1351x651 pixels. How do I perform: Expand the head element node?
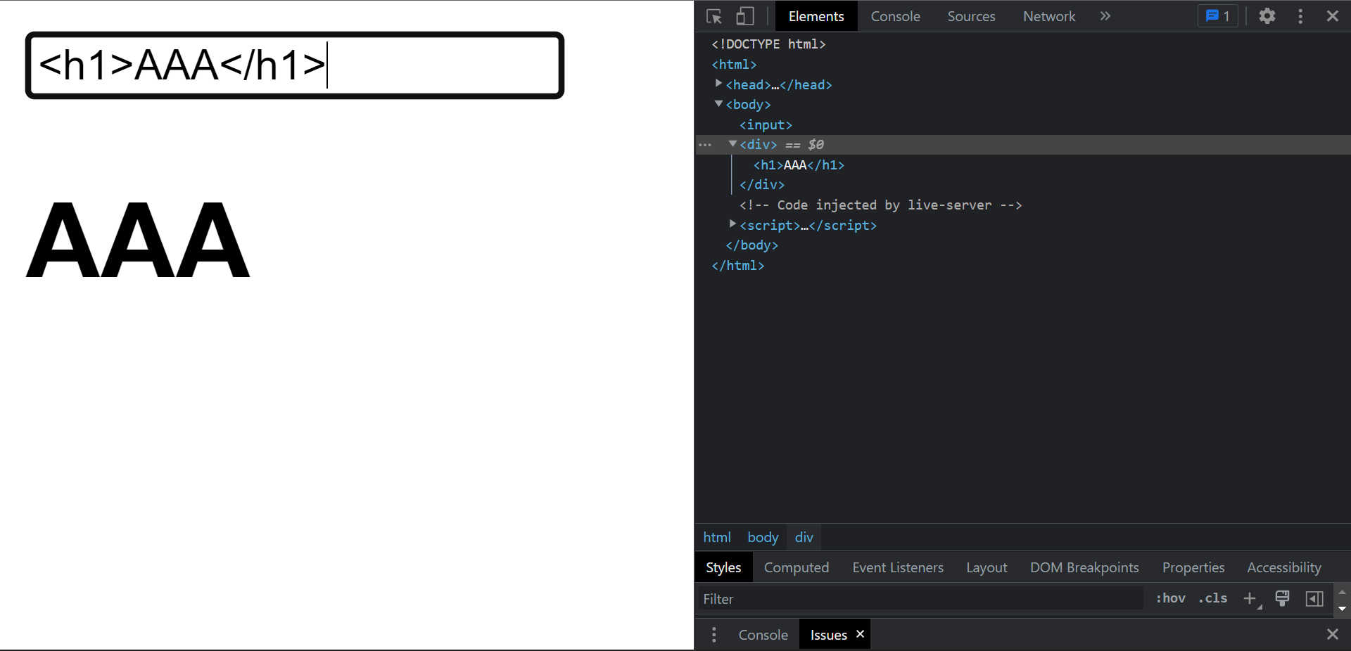718,84
